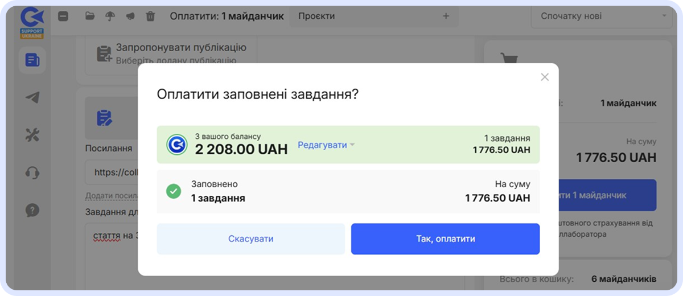
Task: Click the plus icon to add a project
Action: (446, 16)
